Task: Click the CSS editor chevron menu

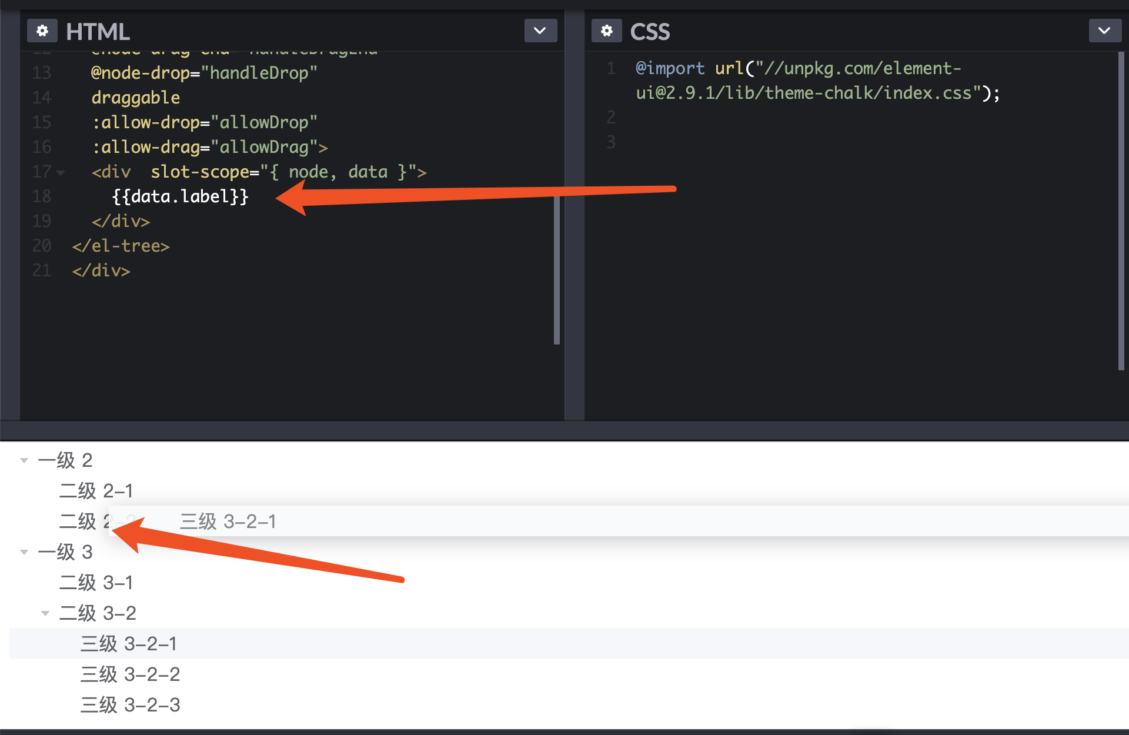Action: (1105, 31)
